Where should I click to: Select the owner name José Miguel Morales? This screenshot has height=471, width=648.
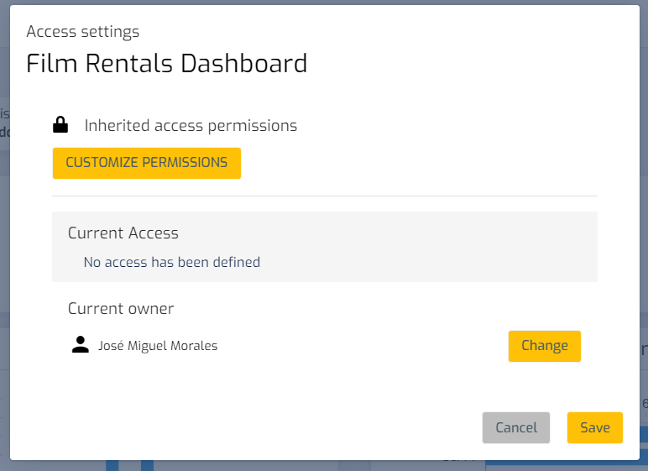tap(158, 346)
